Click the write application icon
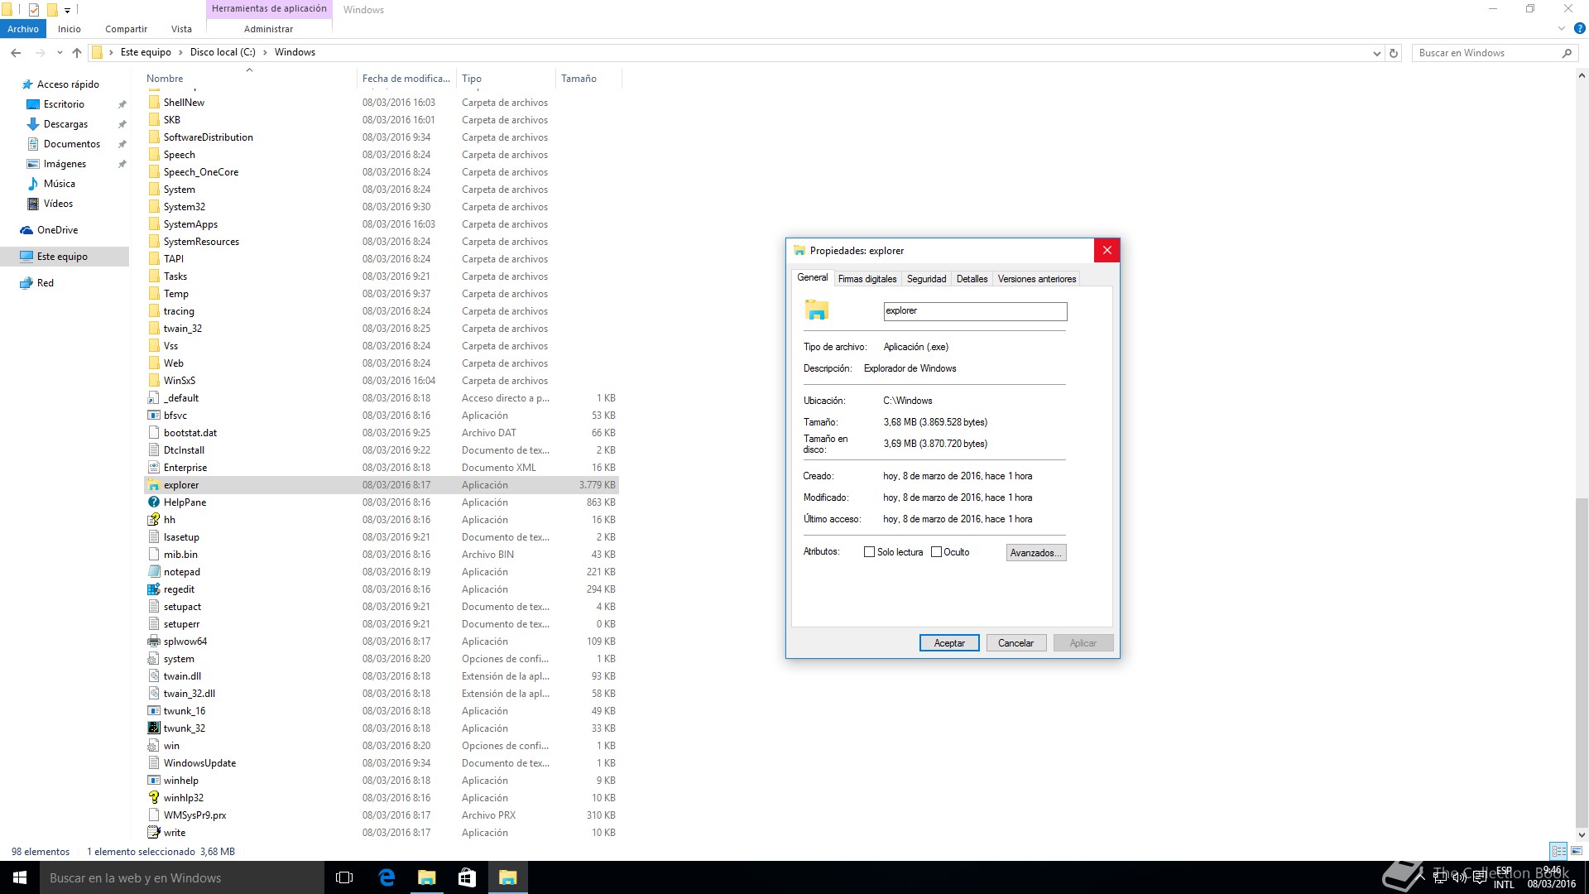 click(x=153, y=833)
